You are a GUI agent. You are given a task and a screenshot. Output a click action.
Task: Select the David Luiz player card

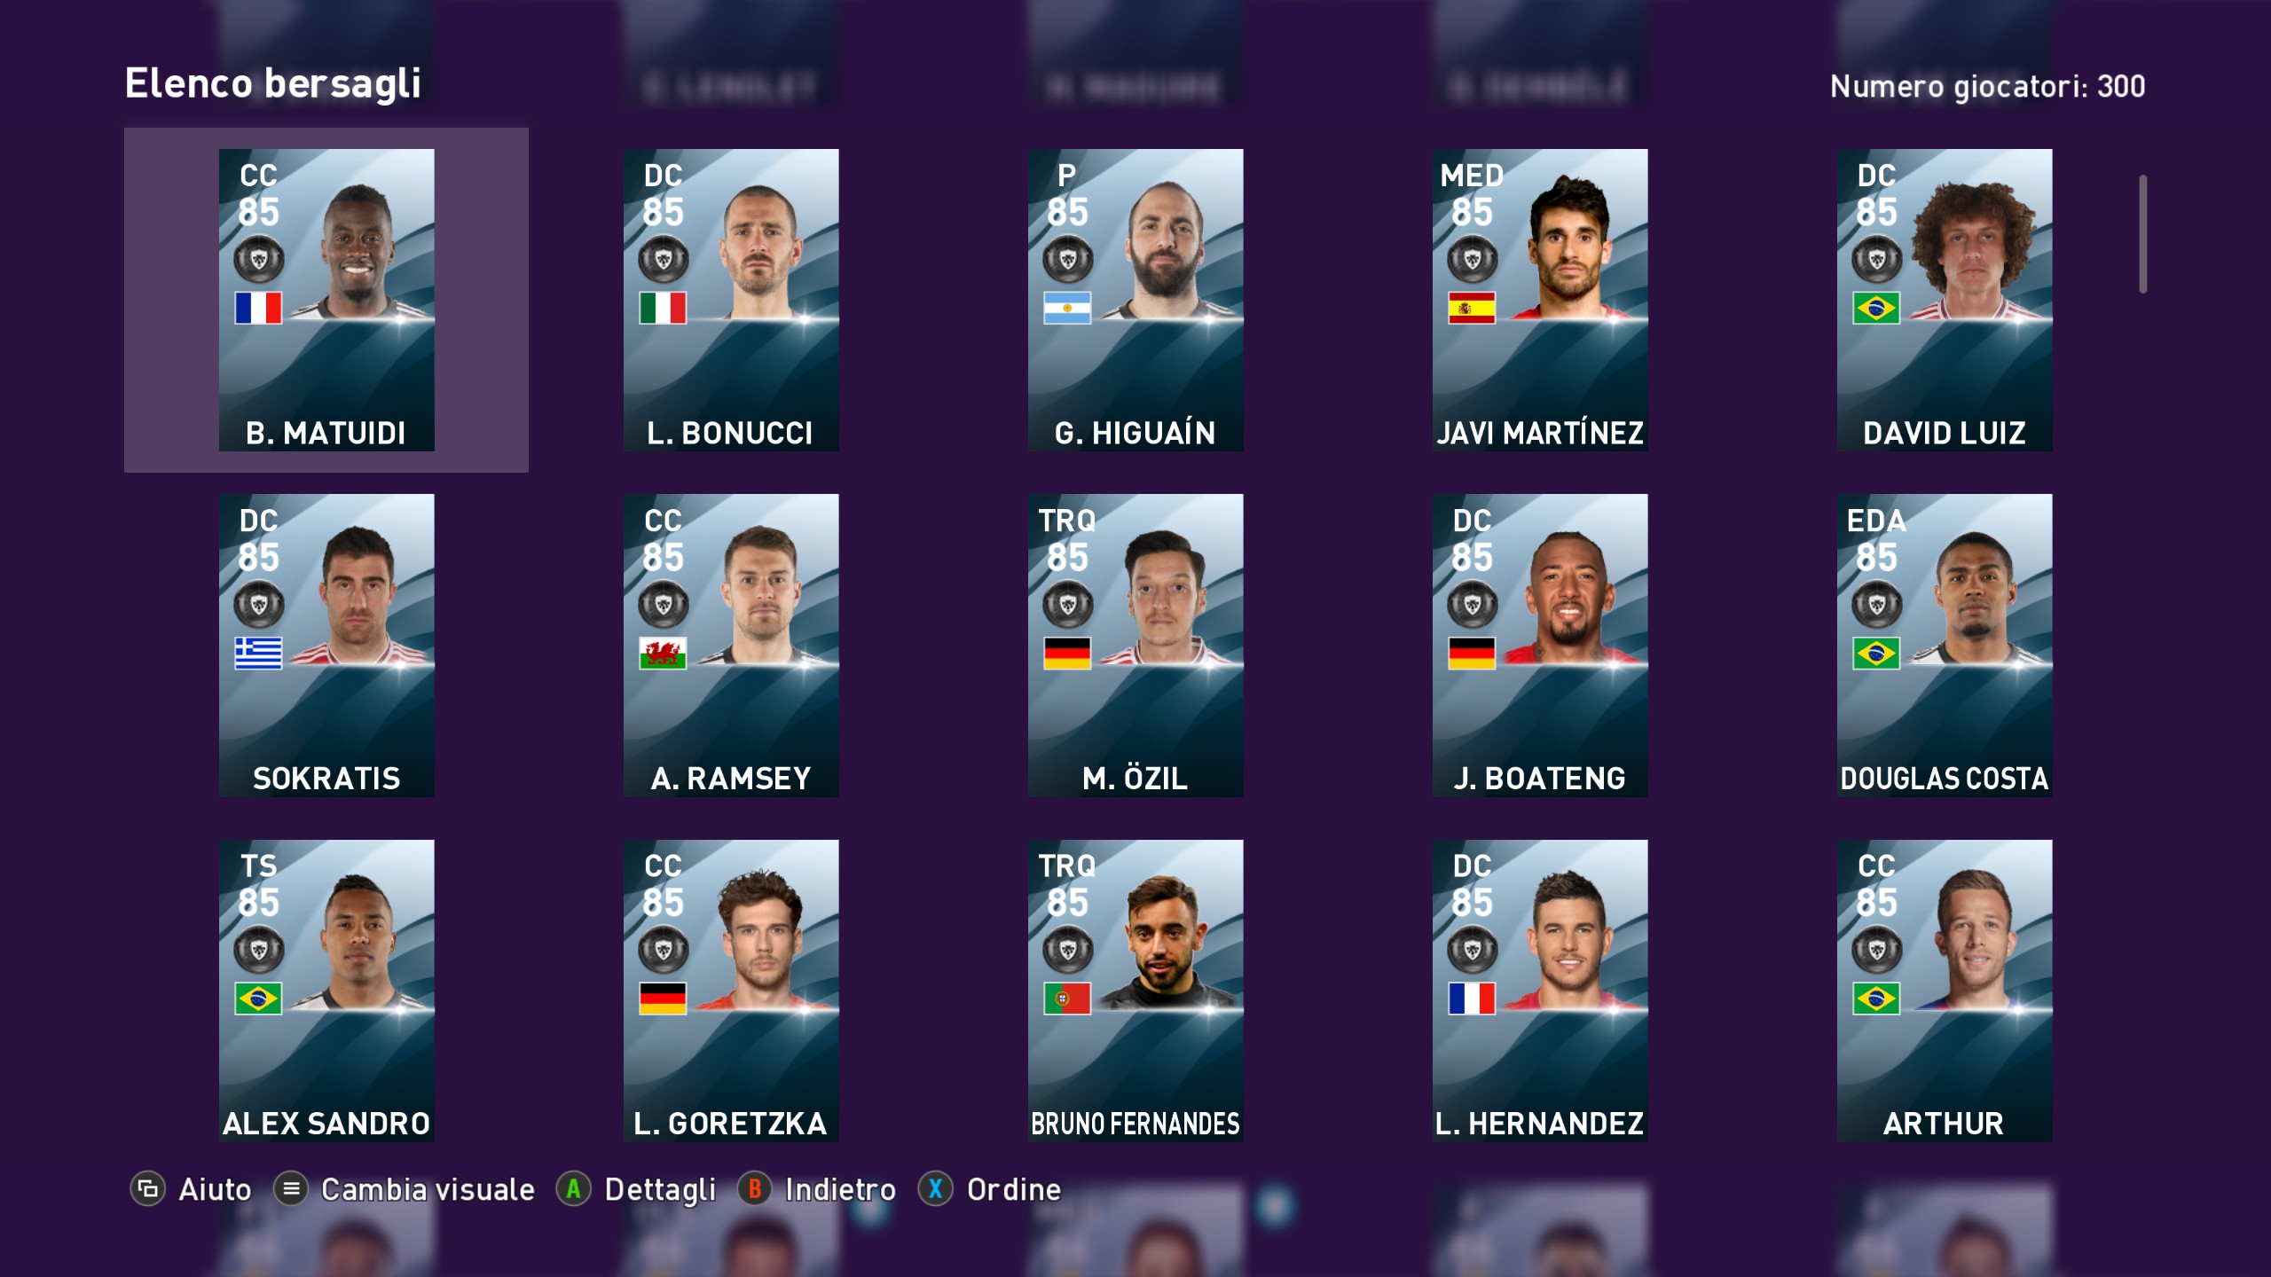pos(1945,300)
